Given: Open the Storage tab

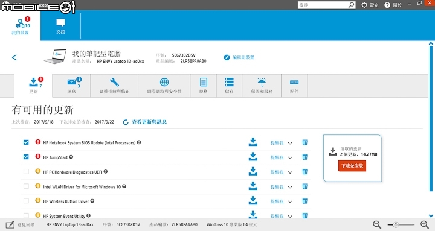Looking at the screenshot, I should click(x=229, y=86).
